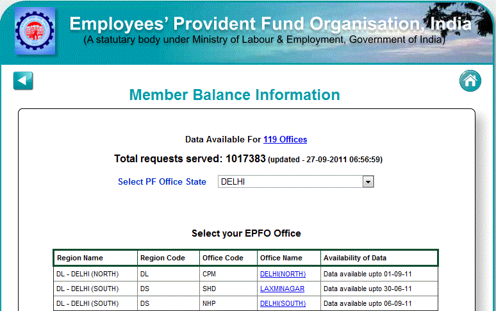Open the DELHI(SOUTH) office link
Image resolution: width=496 pixels, height=311 pixels.
tap(283, 303)
